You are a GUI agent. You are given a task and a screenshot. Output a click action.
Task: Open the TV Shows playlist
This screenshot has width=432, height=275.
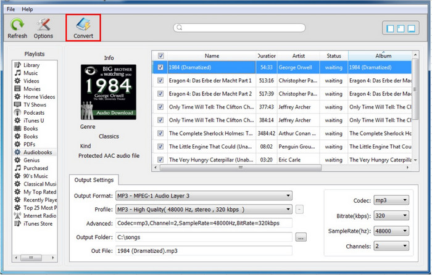(x=35, y=105)
